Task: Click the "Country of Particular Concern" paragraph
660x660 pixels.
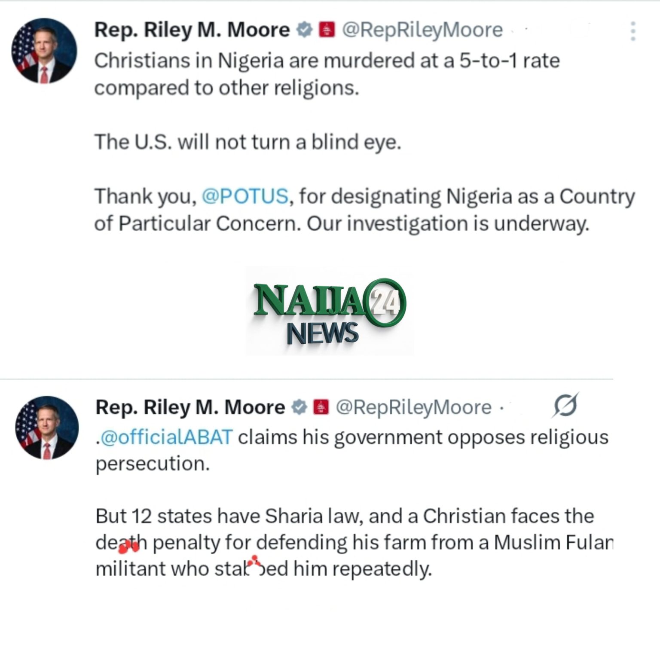Action: pos(364,210)
